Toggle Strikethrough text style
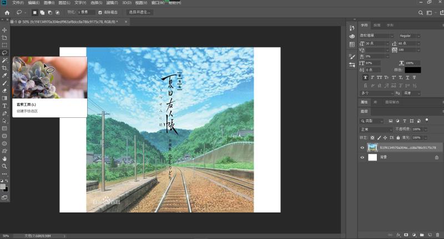 pyautogui.click(x=414, y=77)
